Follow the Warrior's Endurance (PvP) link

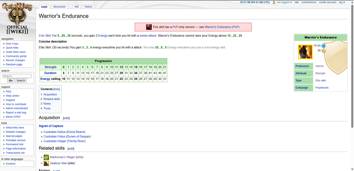222,27
